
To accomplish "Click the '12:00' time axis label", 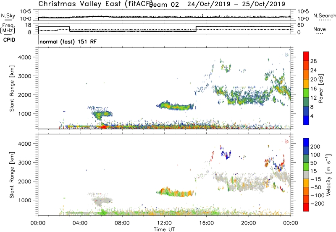I will (164, 223).
